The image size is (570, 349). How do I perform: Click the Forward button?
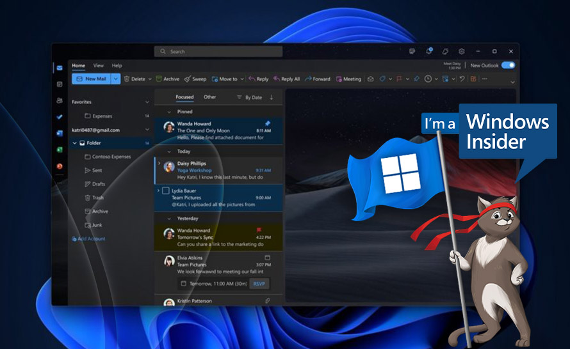click(318, 79)
